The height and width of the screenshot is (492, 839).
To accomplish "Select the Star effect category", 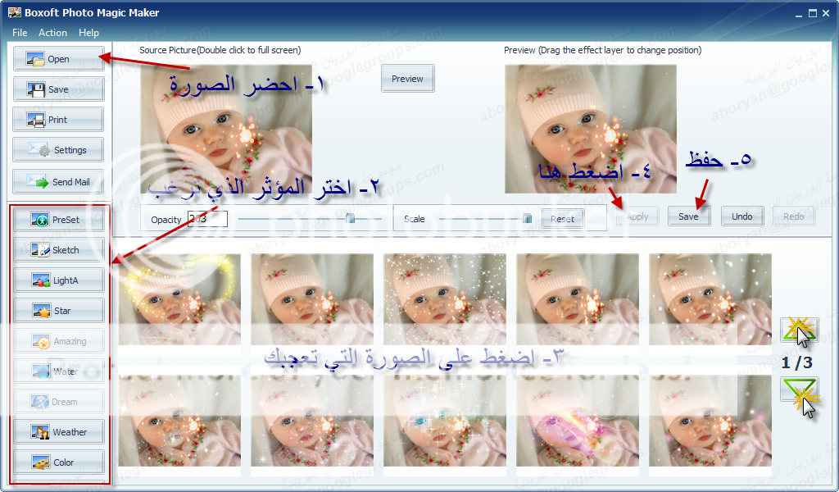I will (x=57, y=311).
